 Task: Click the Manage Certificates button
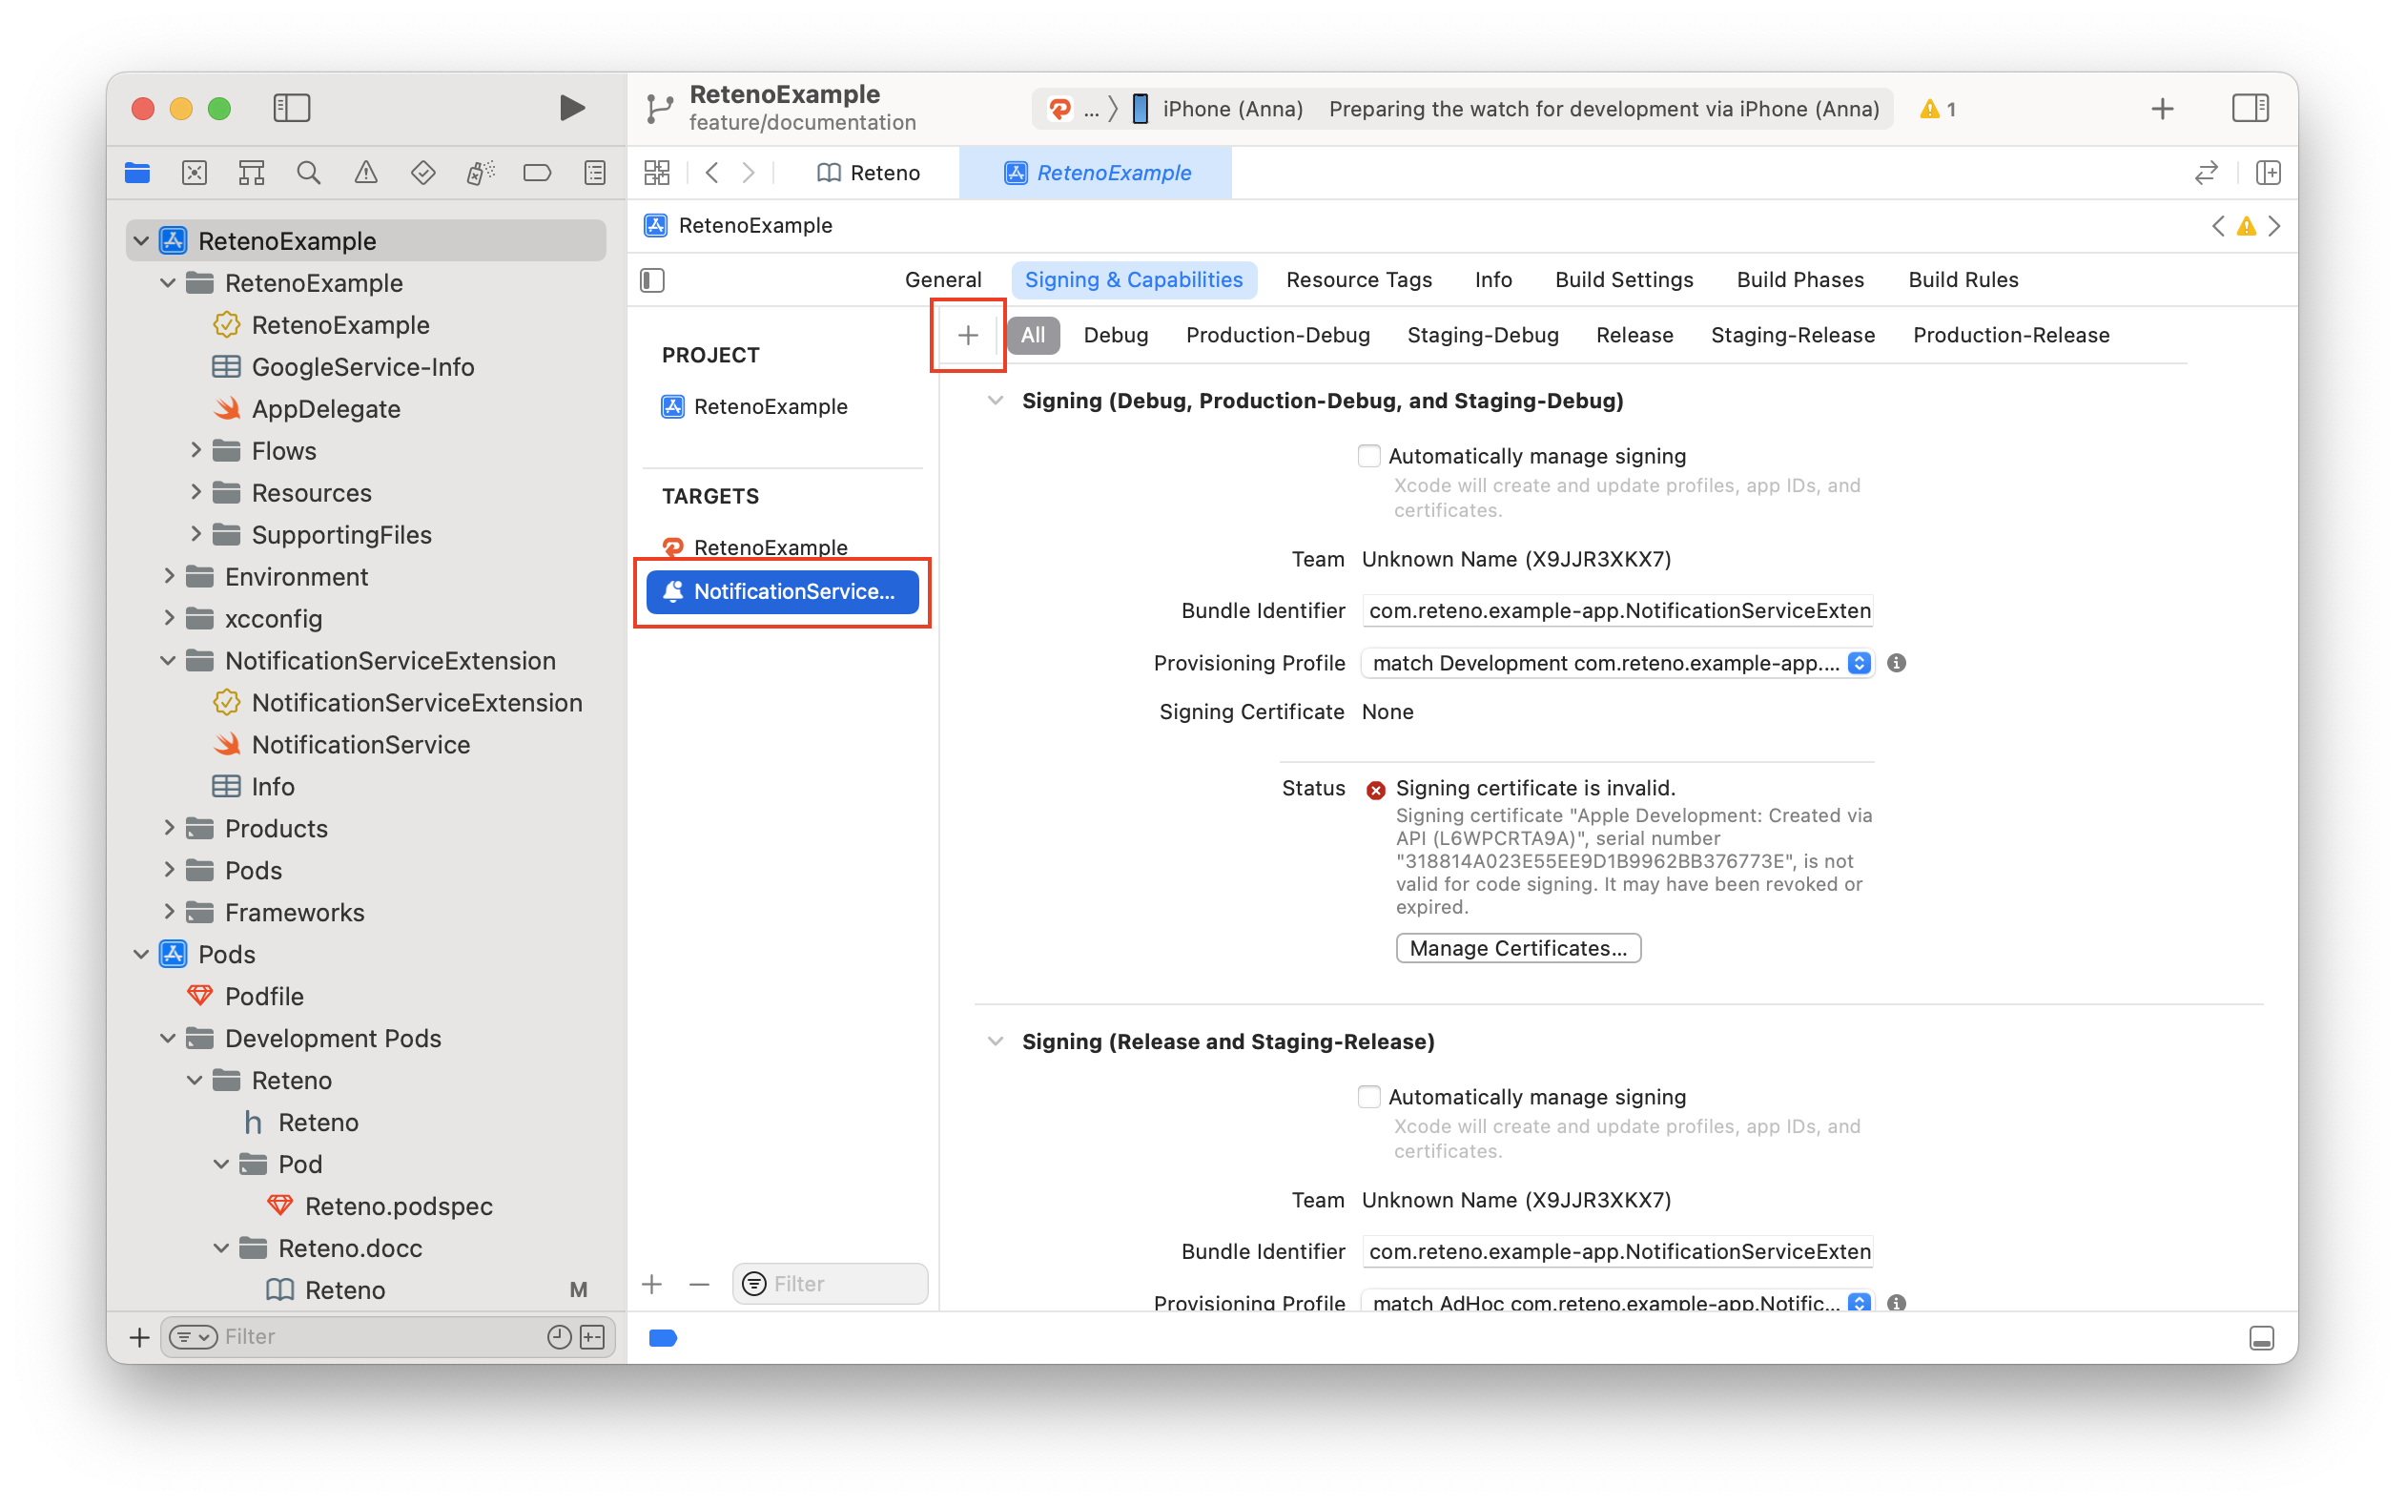(x=1518, y=948)
